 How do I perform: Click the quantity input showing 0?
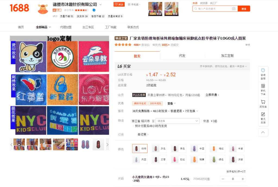(x=233, y=179)
